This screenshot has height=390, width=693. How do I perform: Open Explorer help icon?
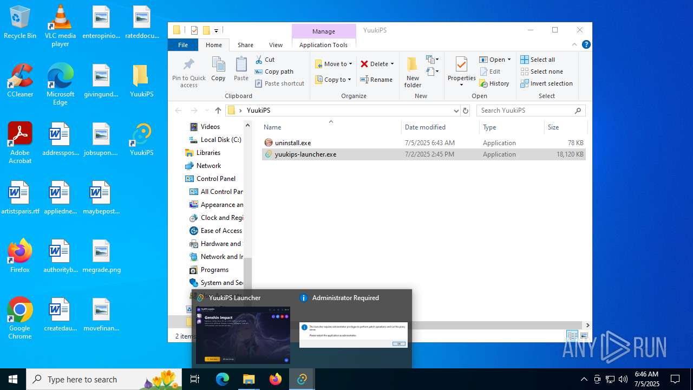(x=586, y=44)
